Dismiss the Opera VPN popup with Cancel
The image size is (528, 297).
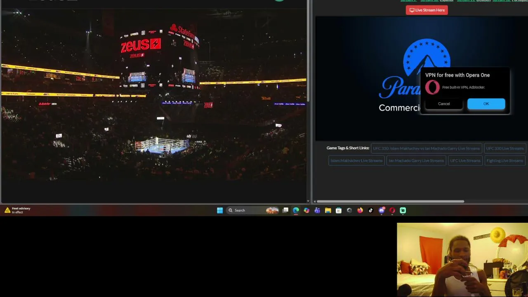pyautogui.click(x=444, y=104)
